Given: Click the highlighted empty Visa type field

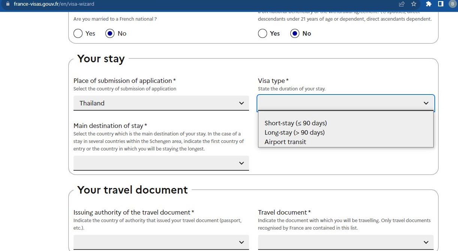Looking at the screenshot, I should pos(338,103).
